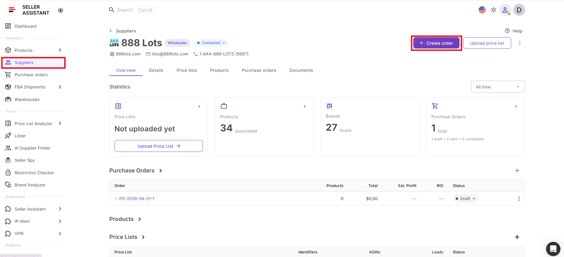564x257 pixels.
Task: Click the Create order button
Action: (436, 43)
